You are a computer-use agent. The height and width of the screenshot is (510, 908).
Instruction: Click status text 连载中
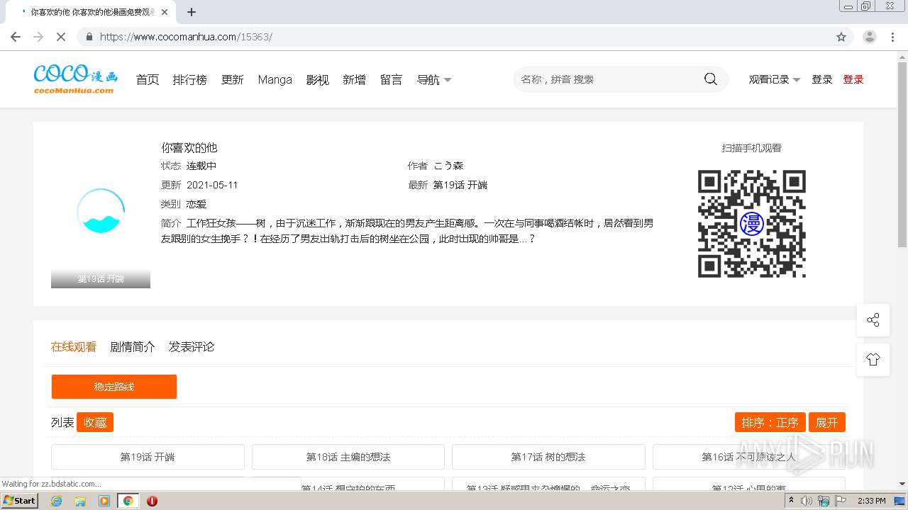coord(201,166)
